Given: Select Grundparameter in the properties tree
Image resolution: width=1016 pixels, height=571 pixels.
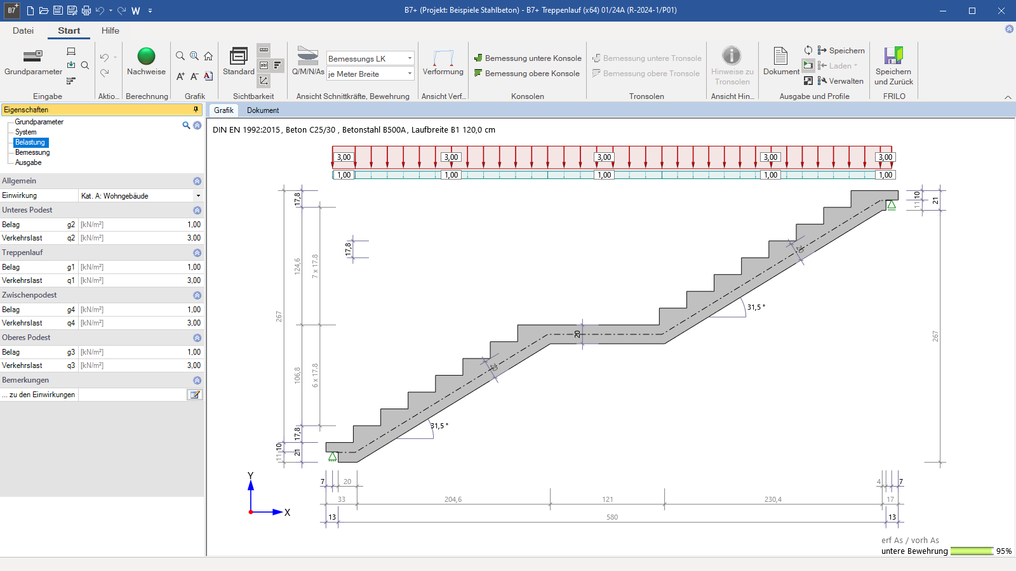Looking at the screenshot, I should click(39, 122).
